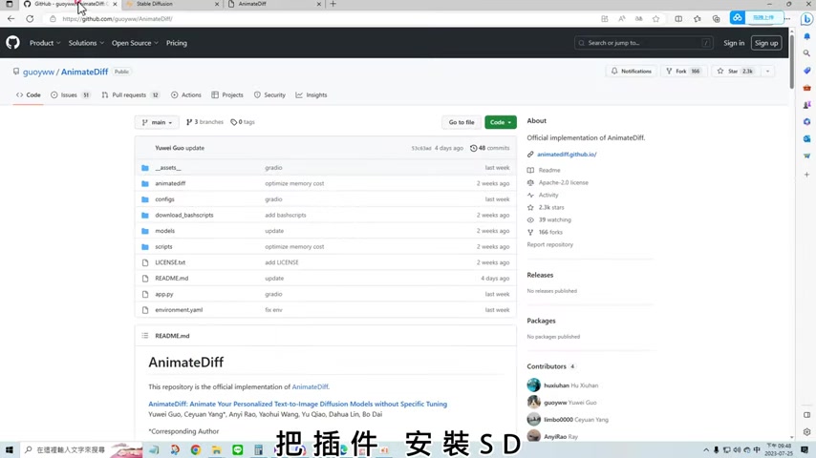Image resolution: width=816 pixels, height=458 pixels.
Task: Click the Go to file button
Action: 462,122
